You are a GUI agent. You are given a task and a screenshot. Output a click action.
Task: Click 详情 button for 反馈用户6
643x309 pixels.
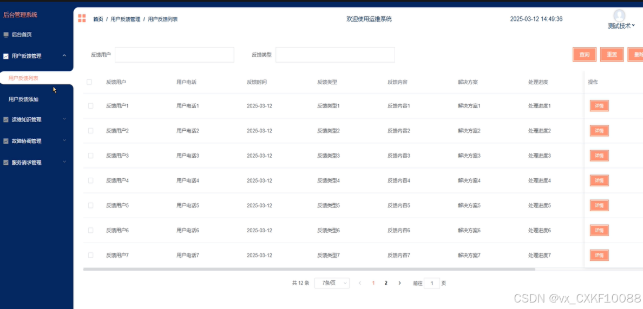tap(599, 231)
